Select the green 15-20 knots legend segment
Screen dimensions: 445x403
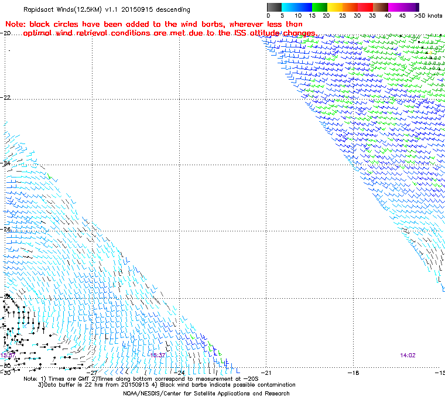320,8
